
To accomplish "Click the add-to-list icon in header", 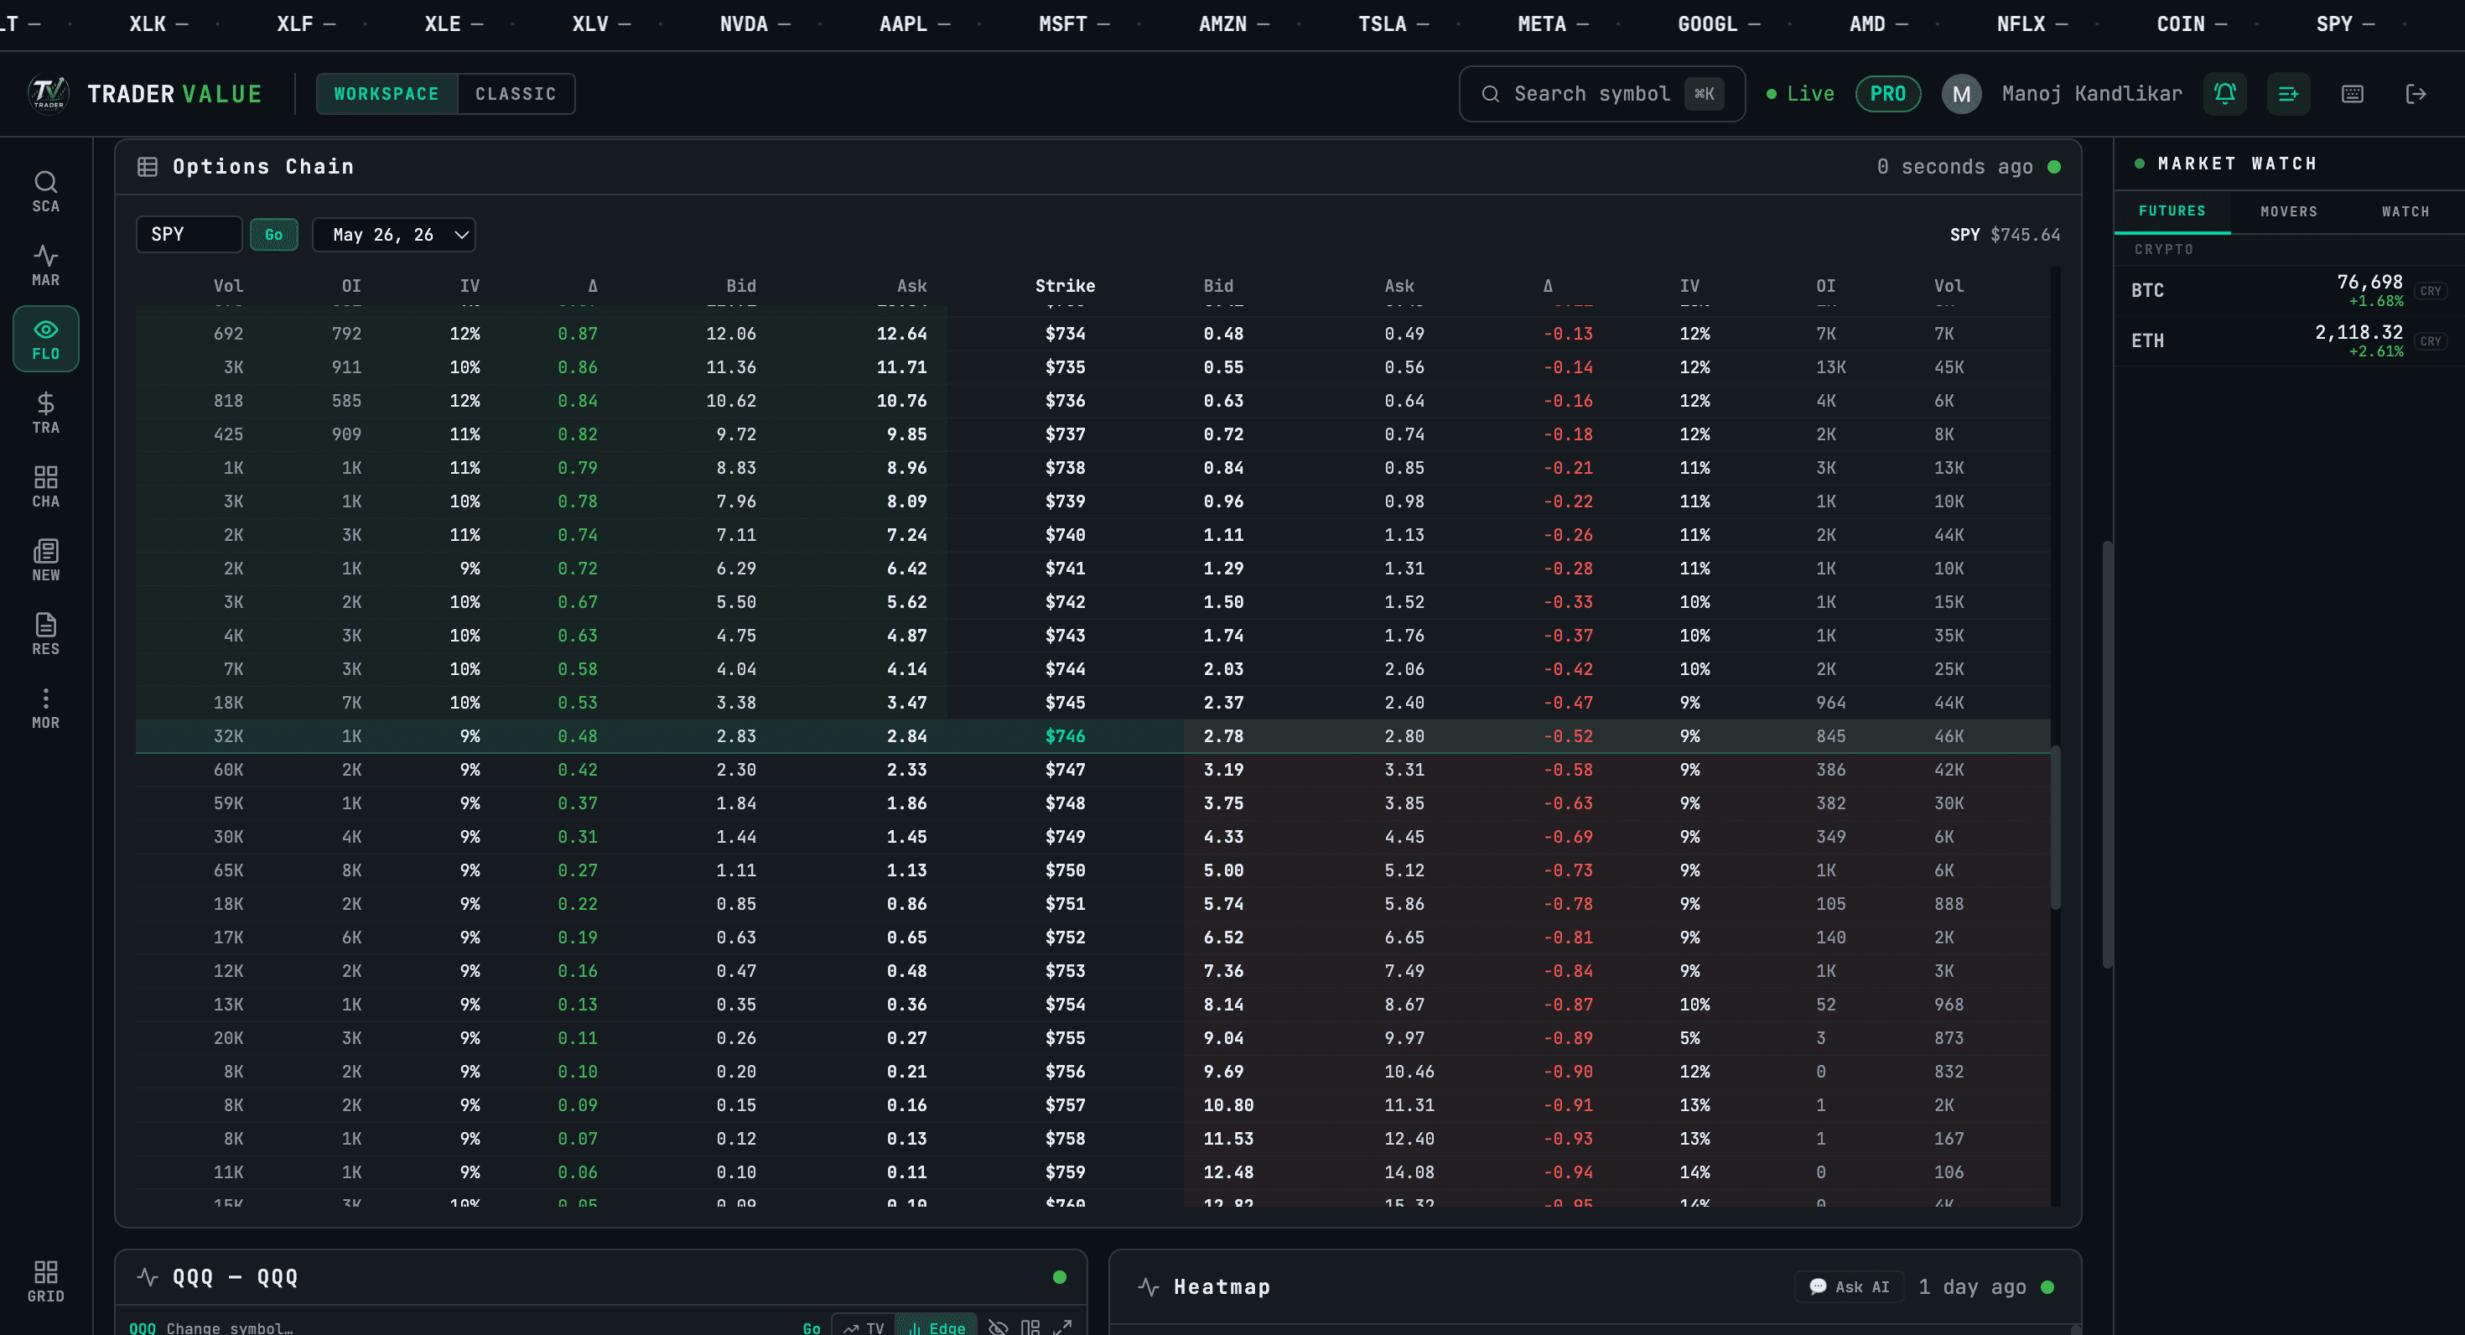I will pos(2288,94).
